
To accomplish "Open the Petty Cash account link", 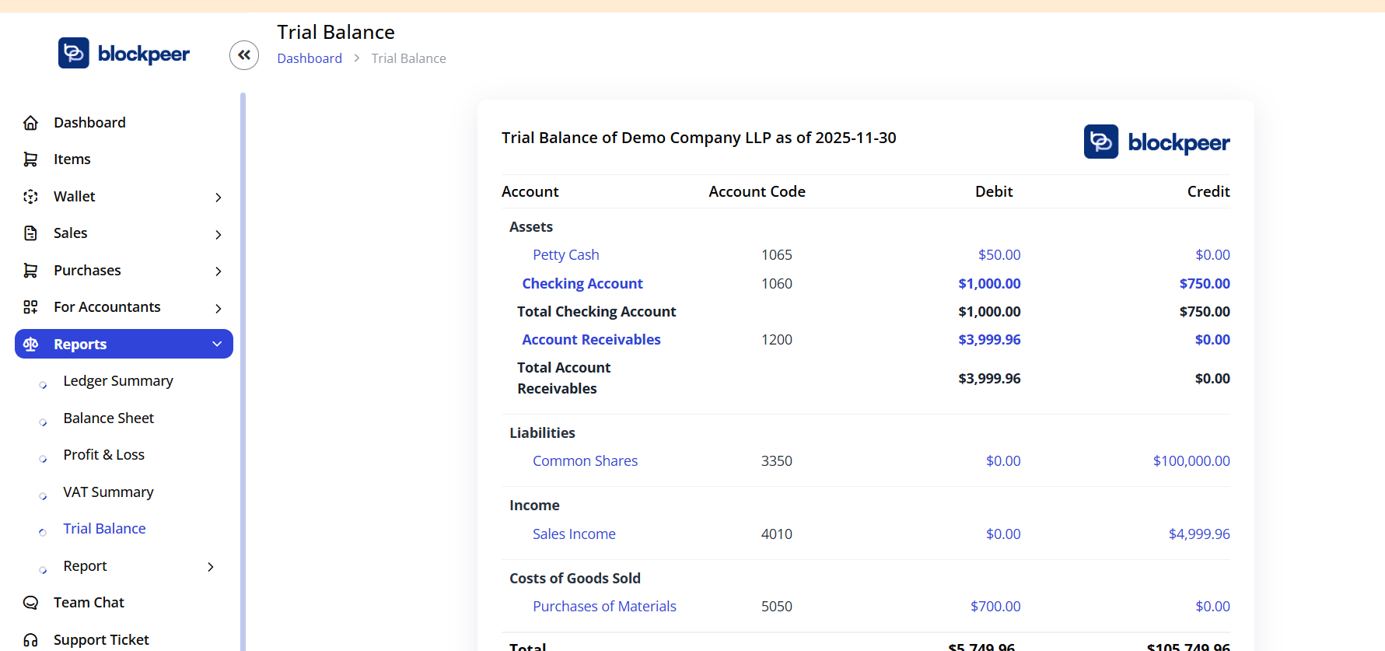I will [565, 255].
